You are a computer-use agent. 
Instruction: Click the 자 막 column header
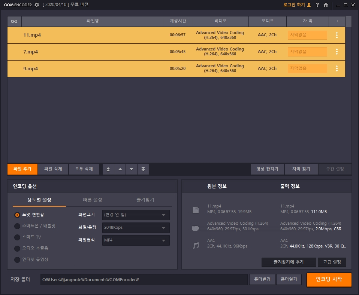click(x=308, y=21)
